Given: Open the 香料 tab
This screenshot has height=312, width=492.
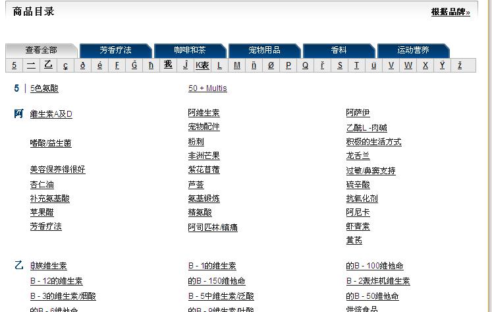Looking at the screenshot, I should point(339,50).
